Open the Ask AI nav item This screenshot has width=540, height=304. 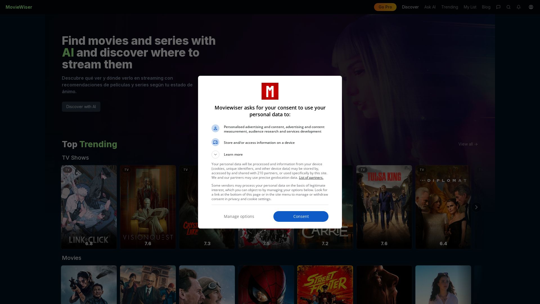click(x=430, y=7)
